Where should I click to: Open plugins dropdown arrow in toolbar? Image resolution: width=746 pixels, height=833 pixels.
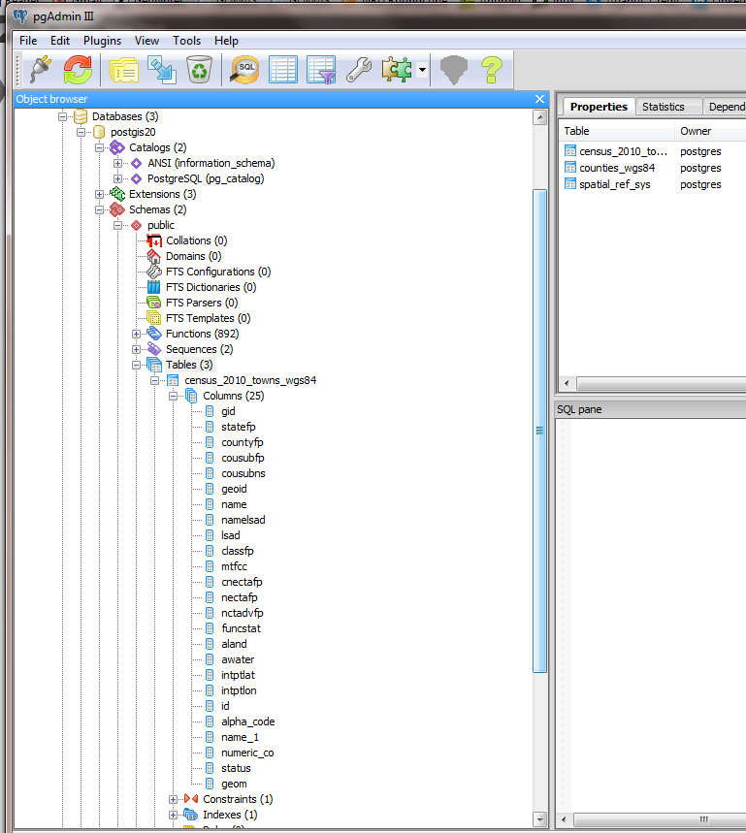point(422,70)
